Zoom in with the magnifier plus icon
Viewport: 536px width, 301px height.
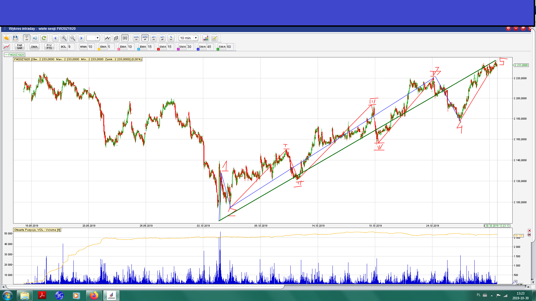click(x=64, y=38)
